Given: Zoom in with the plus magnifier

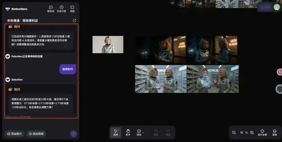Looking at the screenshot, I should (252, 133).
